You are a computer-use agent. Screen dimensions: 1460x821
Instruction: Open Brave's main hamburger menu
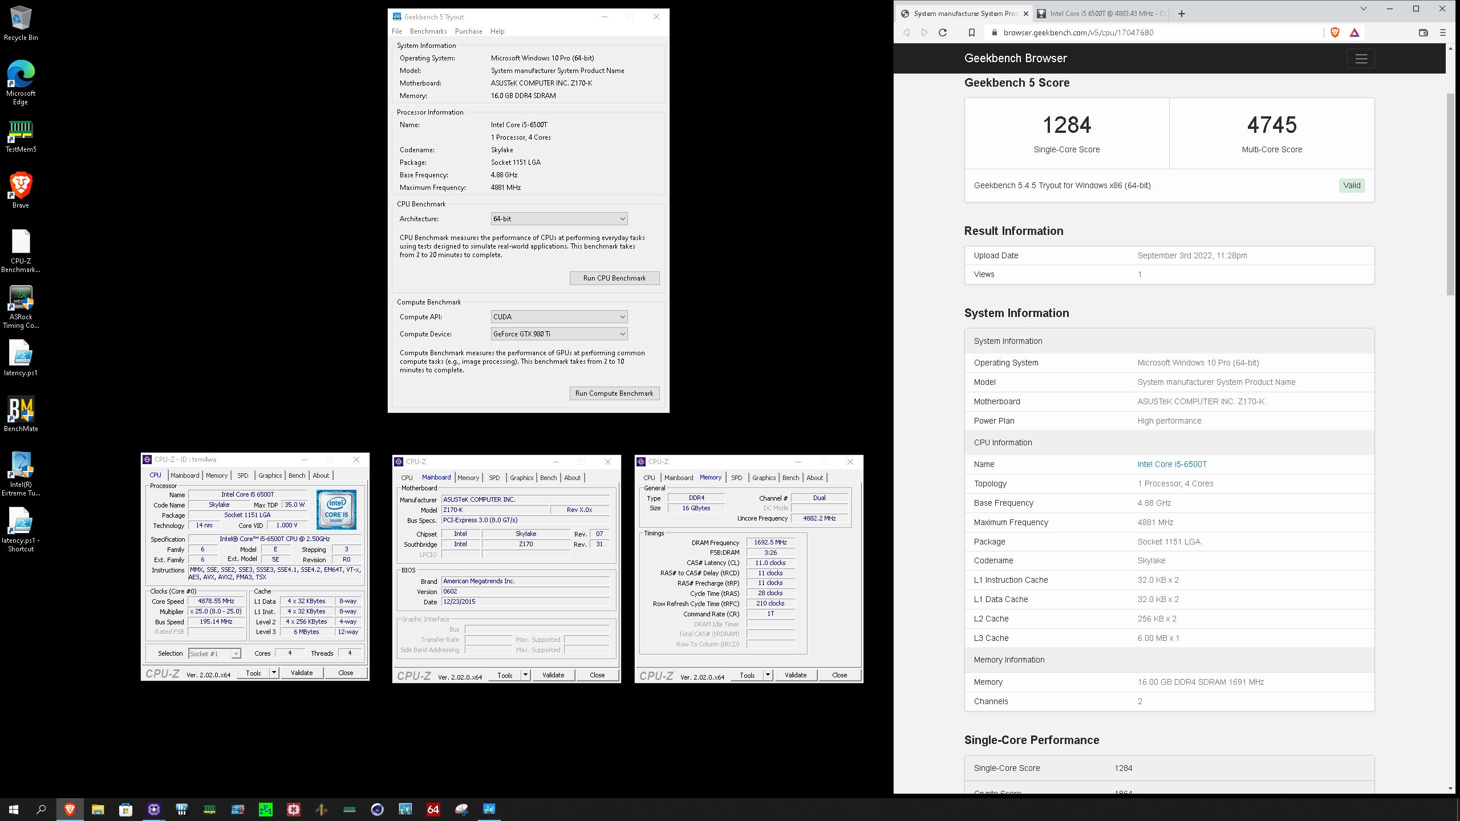pos(1443,32)
